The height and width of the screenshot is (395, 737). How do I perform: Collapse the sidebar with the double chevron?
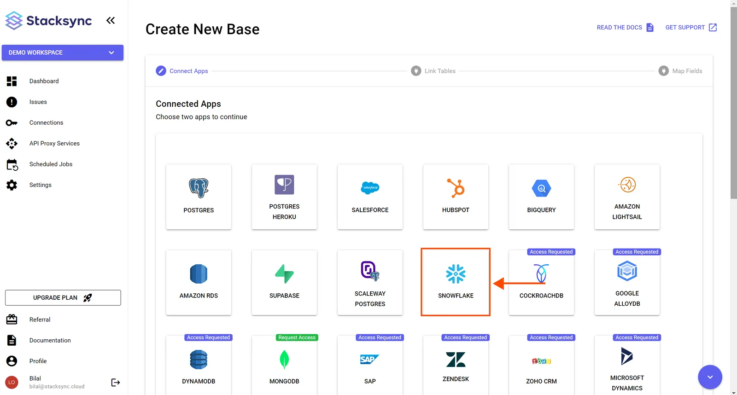click(x=111, y=20)
